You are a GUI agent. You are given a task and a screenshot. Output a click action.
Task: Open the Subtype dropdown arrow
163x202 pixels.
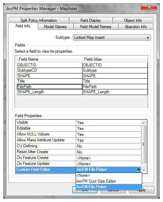148,38
